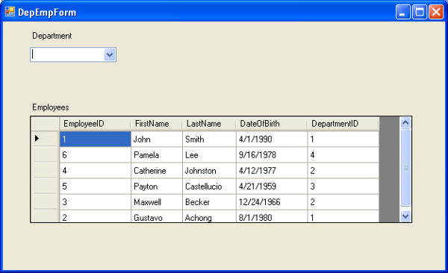Sort by the FirstName column header
Viewport: 448px width, 273px height.
[157, 124]
